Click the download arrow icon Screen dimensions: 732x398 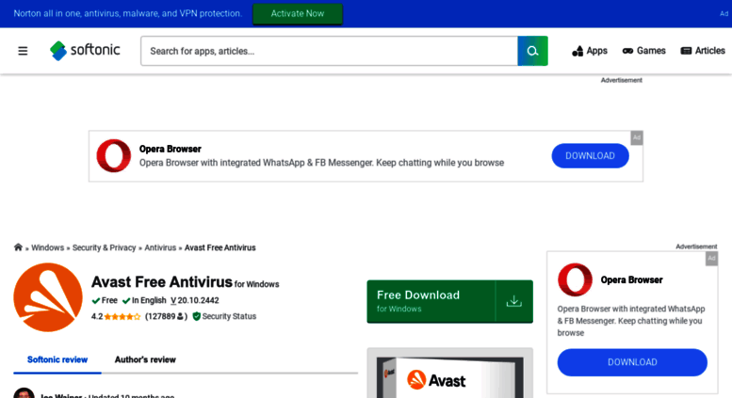click(x=514, y=301)
